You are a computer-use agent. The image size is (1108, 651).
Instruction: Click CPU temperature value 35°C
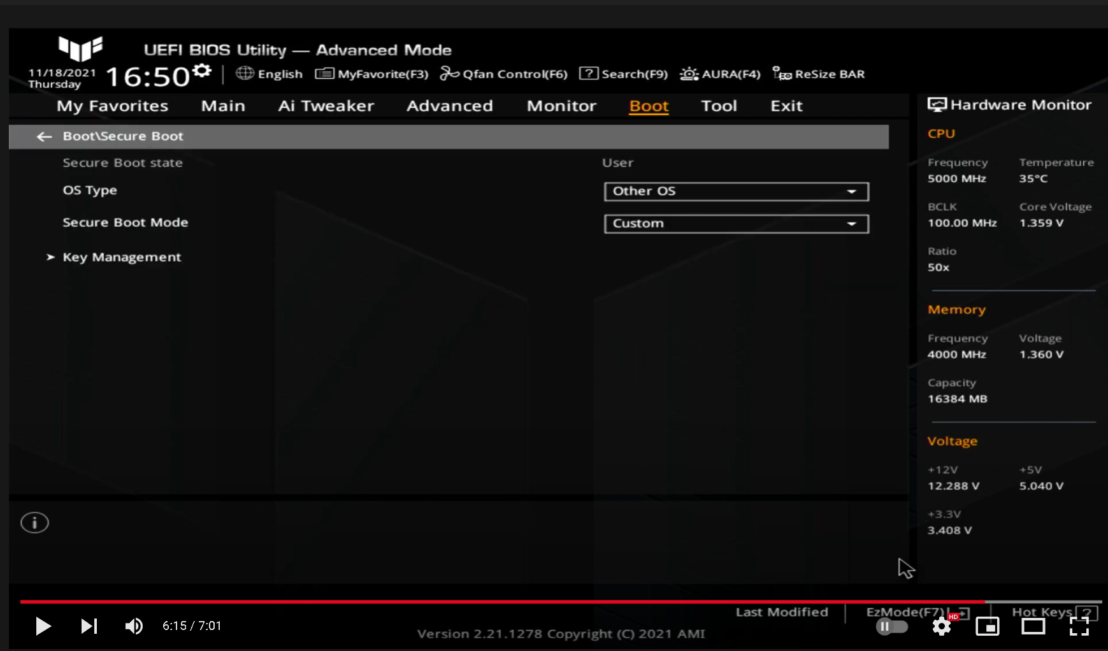coord(1033,178)
